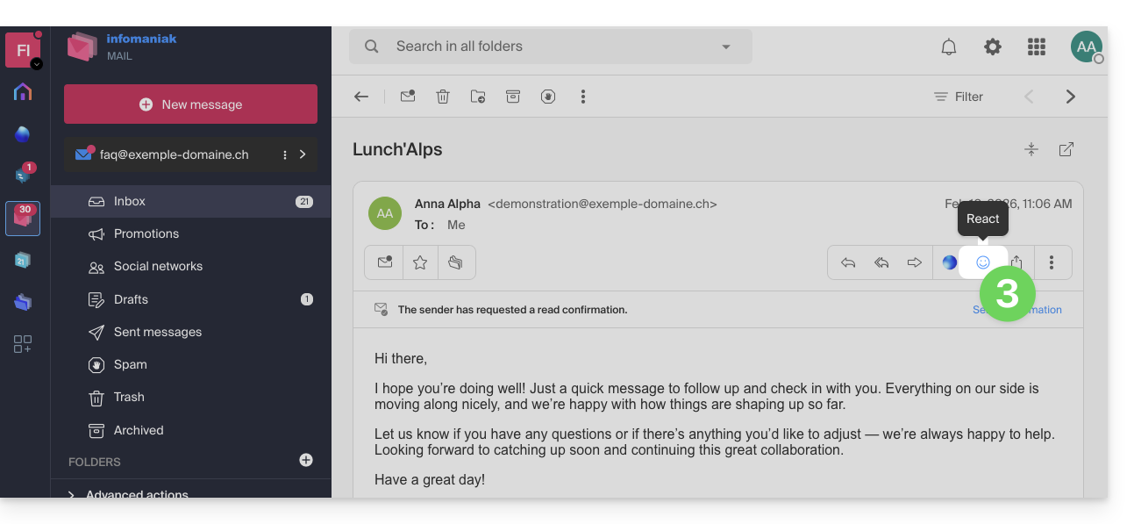Click the Reply all icon
Viewport: 1134px width, 524px height.
881,262
